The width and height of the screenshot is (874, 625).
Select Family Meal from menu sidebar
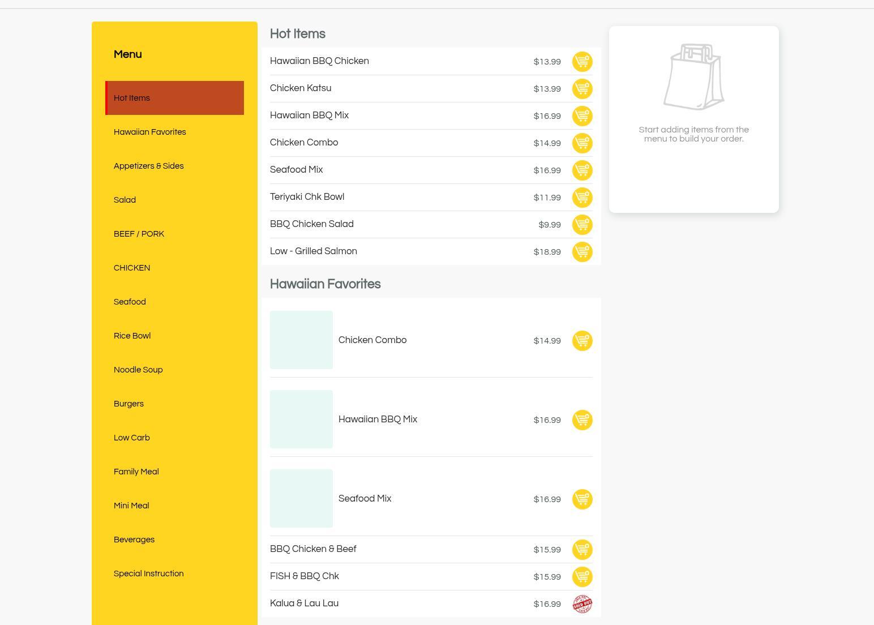136,472
